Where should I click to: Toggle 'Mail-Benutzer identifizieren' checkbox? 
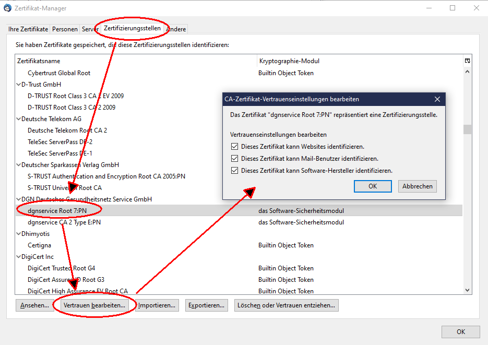(235, 159)
